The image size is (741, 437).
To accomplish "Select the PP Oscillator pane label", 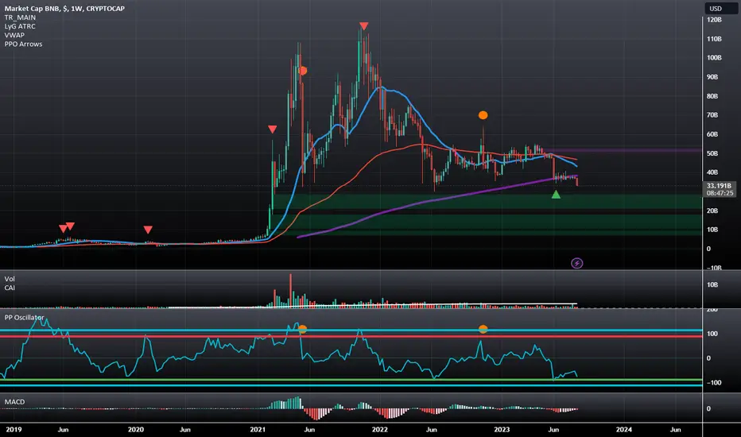I will 24,318.
